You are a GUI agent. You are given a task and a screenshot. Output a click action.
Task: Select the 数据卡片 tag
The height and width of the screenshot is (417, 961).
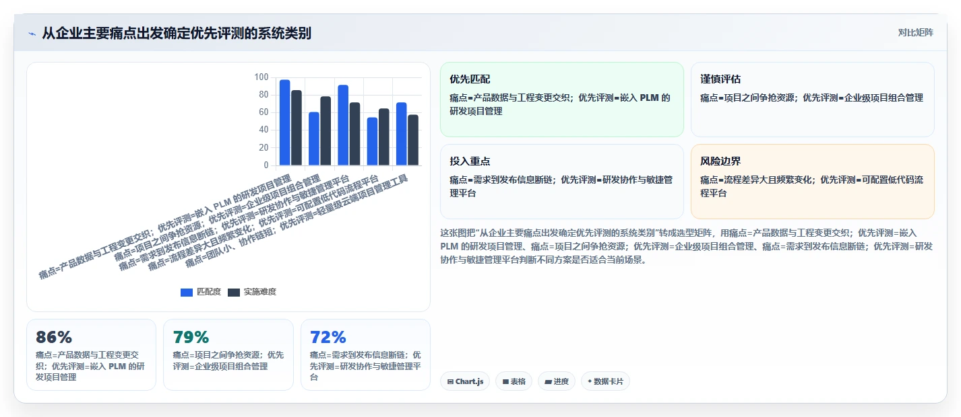tap(605, 381)
